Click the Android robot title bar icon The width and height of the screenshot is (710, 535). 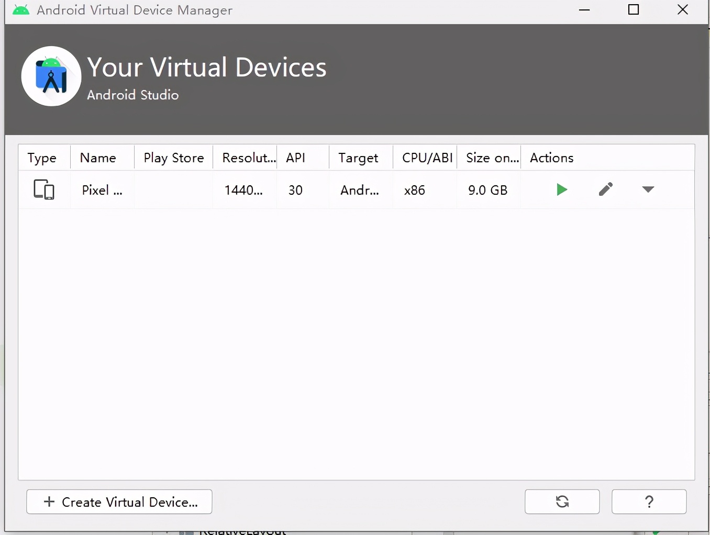click(20, 9)
